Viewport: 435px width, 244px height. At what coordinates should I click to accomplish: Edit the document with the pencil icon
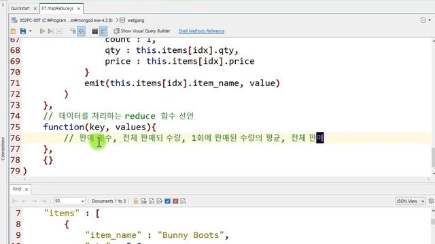pos(160,201)
